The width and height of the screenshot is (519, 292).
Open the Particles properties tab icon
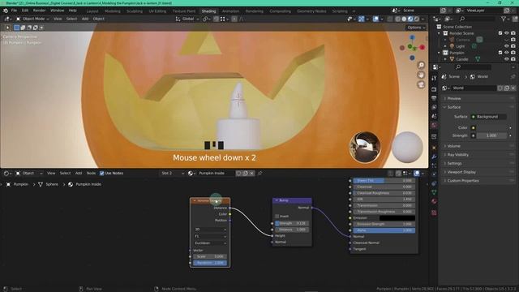[x=434, y=165]
